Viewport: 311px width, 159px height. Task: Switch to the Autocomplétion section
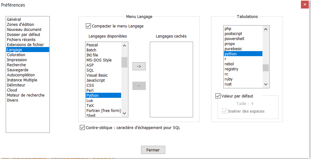[x=21, y=75]
